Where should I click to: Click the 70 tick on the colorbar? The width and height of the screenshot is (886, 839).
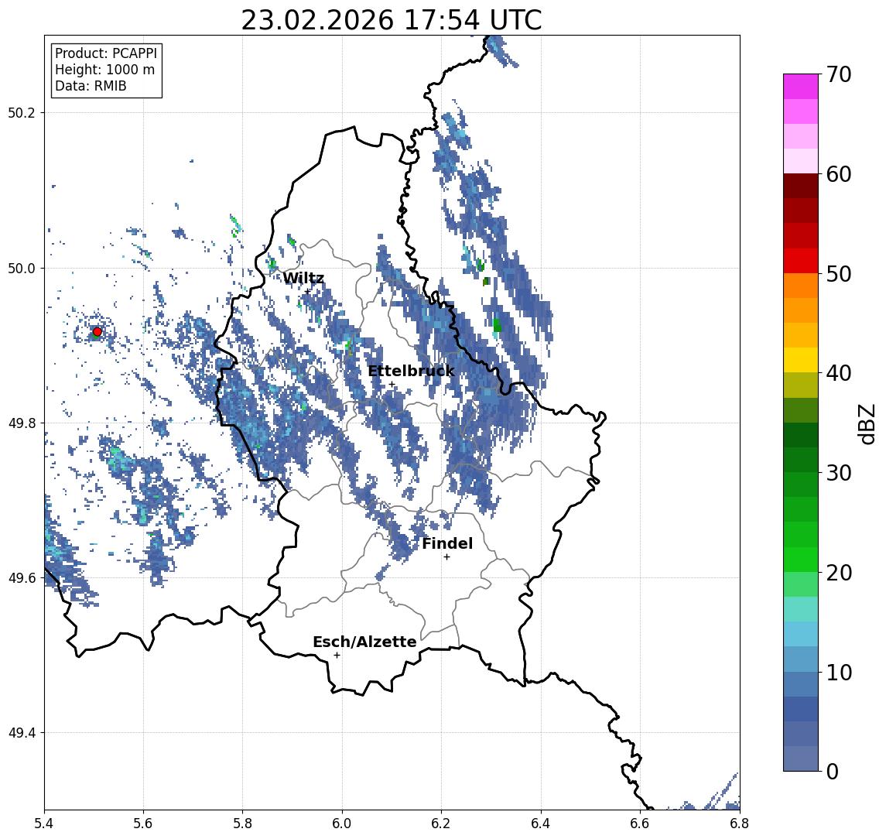[839, 74]
